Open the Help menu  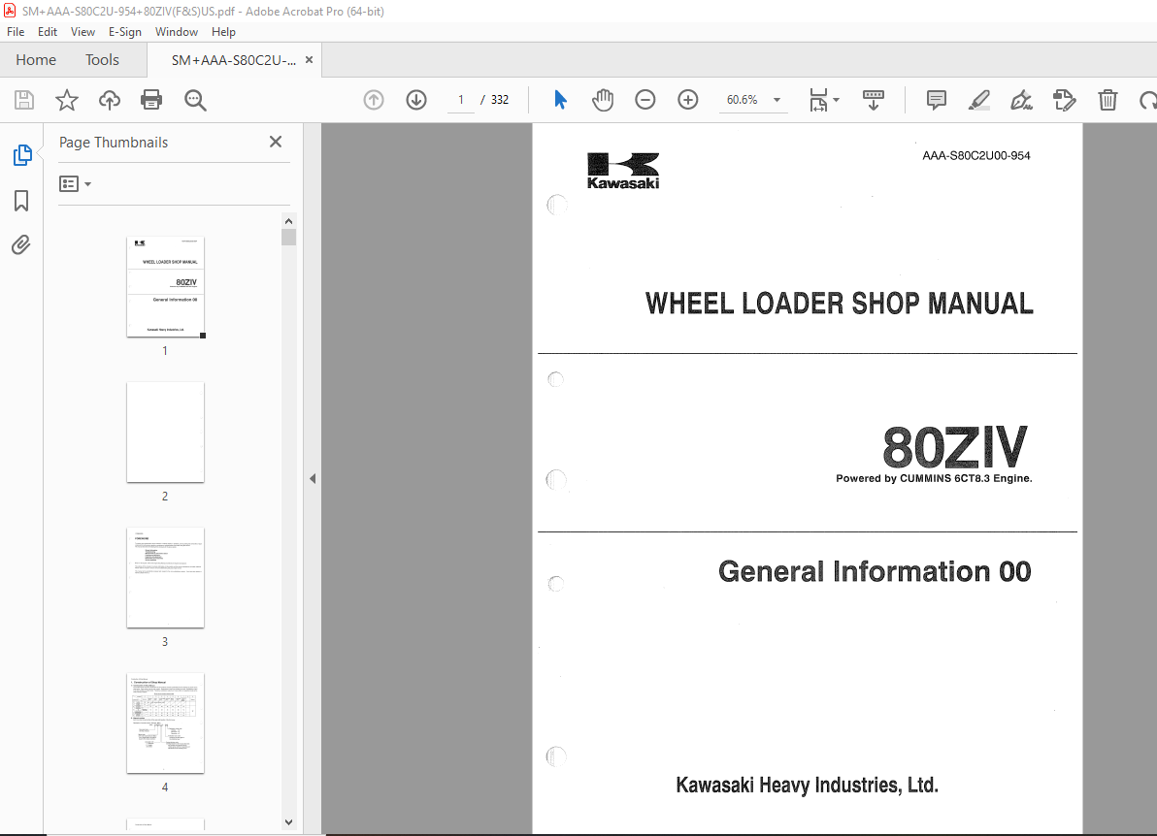[x=223, y=32]
